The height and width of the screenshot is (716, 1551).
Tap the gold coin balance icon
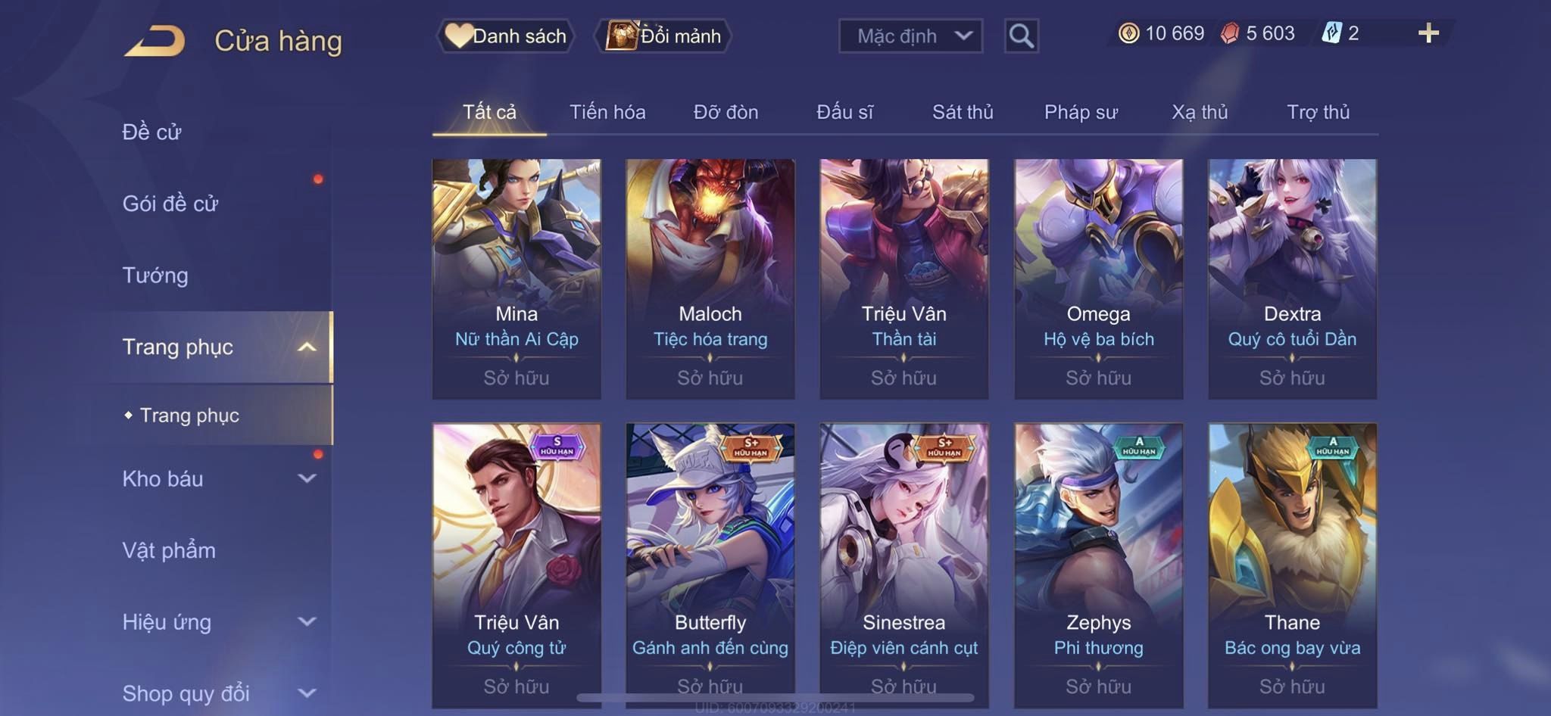tap(1128, 33)
